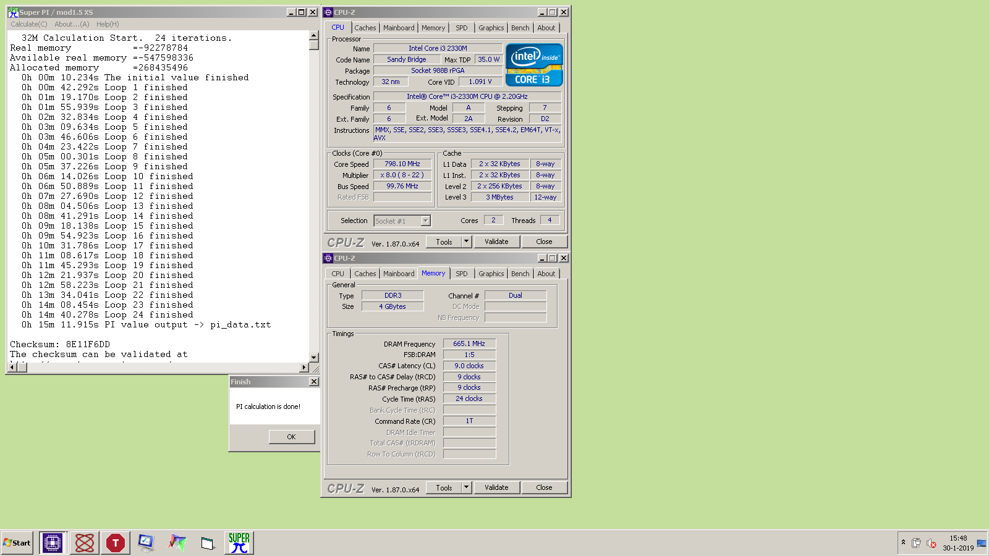Screen dimensions: 989x556
Task: Click Tools button in upper CPU-Z
Action: coord(444,242)
